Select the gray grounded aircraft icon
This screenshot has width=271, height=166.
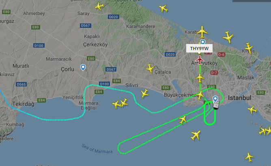coord(216,105)
